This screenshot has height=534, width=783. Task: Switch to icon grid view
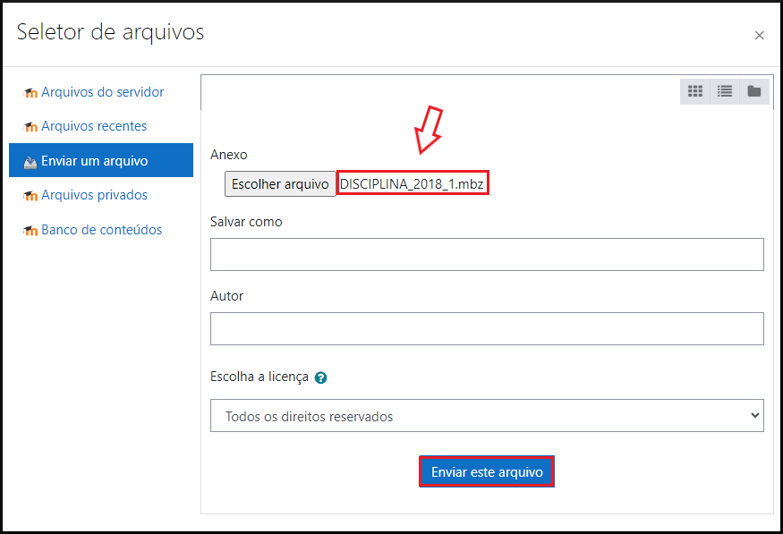[694, 91]
